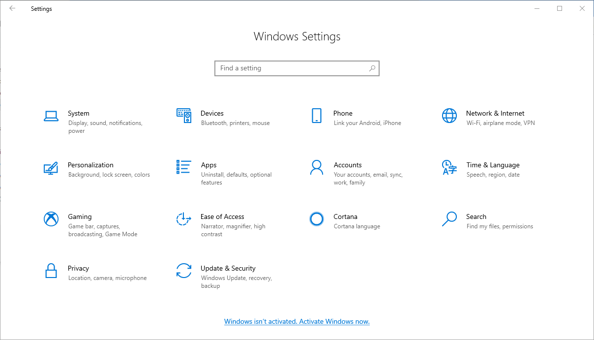Click the Devices keyboard and speaker icon
Viewport: 594px width, 340px height.
tap(184, 116)
